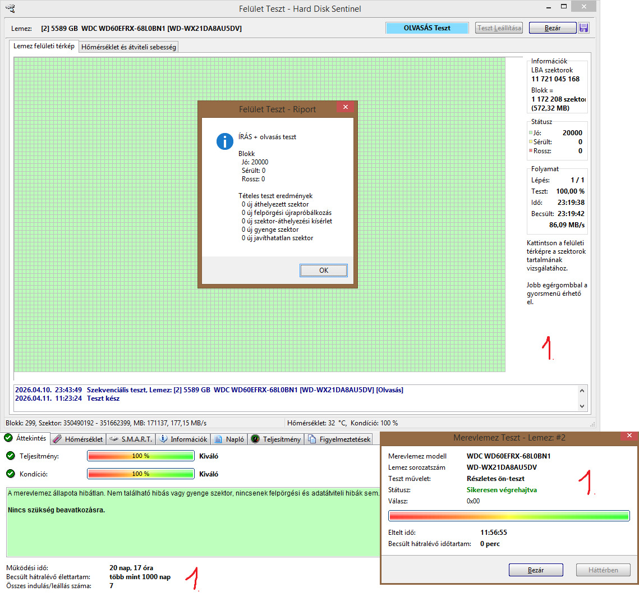Click the log scrollbar up arrow

pyautogui.click(x=582, y=391)
